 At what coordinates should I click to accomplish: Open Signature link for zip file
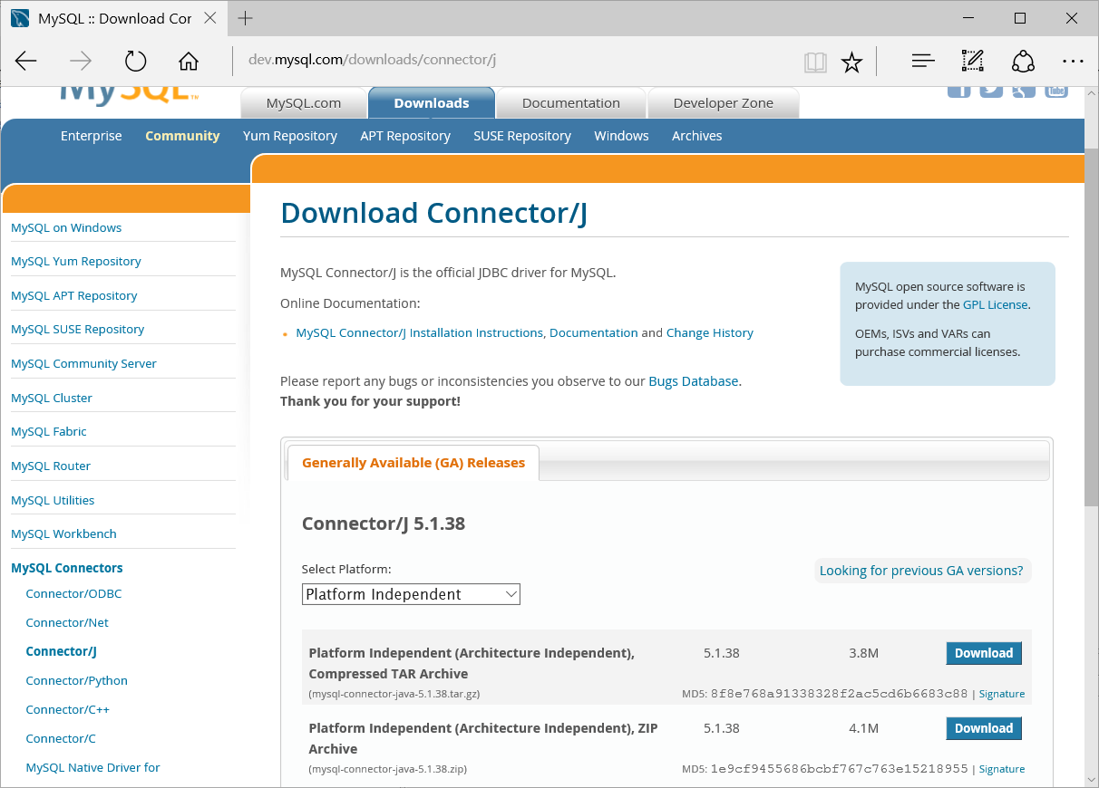(1002, 769)
